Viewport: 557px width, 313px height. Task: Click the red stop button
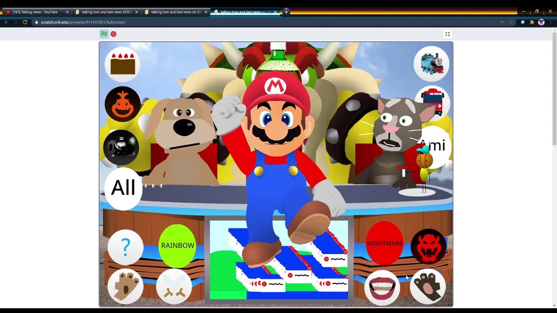pyautogui.click(x=114, y=34)
